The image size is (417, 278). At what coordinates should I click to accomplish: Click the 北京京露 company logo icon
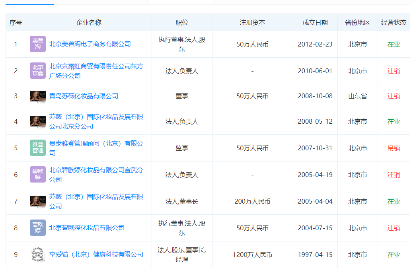point(38,71)
